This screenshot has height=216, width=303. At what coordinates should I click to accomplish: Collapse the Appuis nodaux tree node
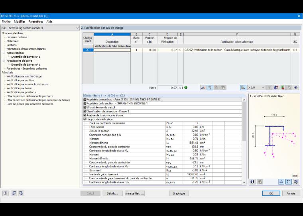[4, 53]
